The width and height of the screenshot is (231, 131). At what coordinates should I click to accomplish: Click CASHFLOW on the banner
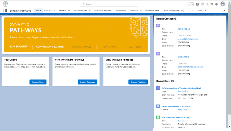pos(135,47)
